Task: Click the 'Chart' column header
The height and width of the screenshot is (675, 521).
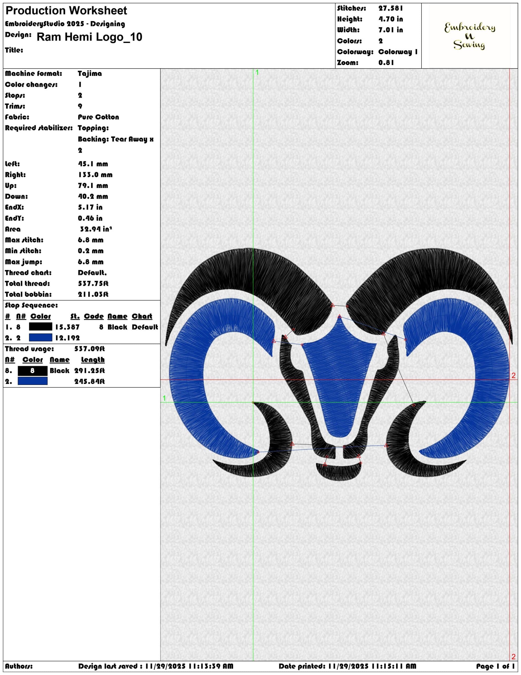Action: tap(142, 316)
